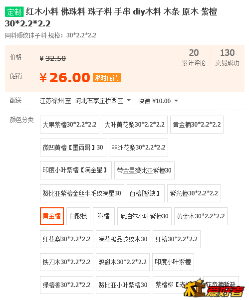Open the 130 交易成功 transactions link
This screenshot has width=249, height=300.
click(x=227, y=57)
